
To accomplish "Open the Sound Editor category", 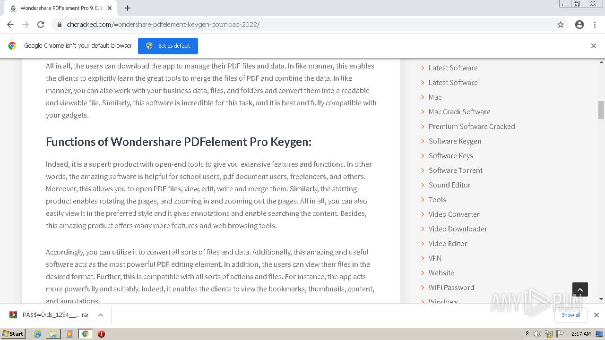I will 449,185.
